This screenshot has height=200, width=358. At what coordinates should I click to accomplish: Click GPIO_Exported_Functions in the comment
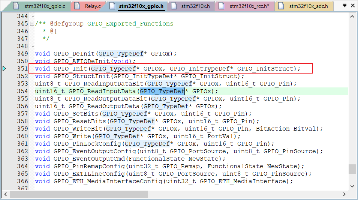click(130, 24)
